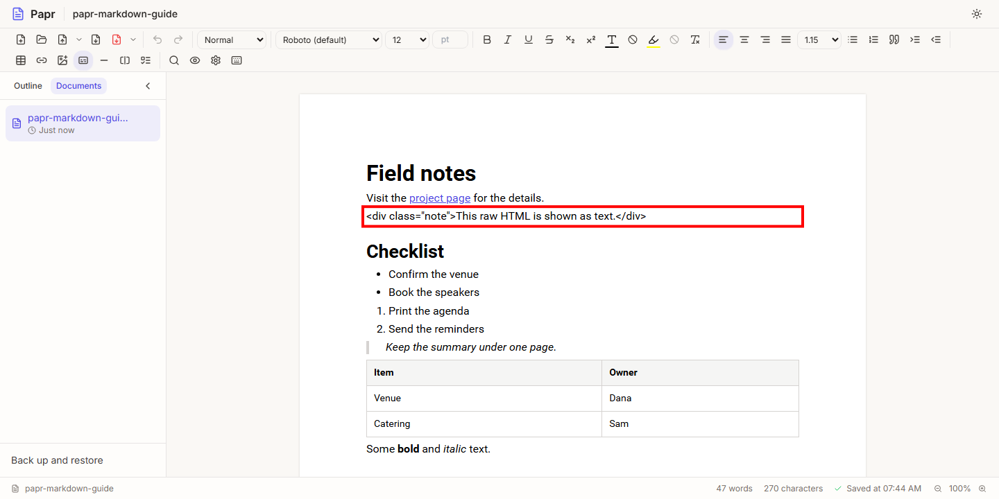This screenshot has width=999, height=499.
Task: Toggle underline formatting
Action: tap(529, 40)
